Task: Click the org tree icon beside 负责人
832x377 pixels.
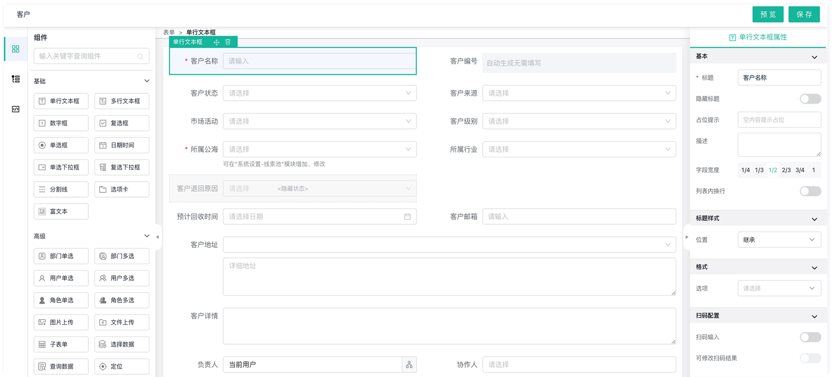Action: click(x=409, y=365)
